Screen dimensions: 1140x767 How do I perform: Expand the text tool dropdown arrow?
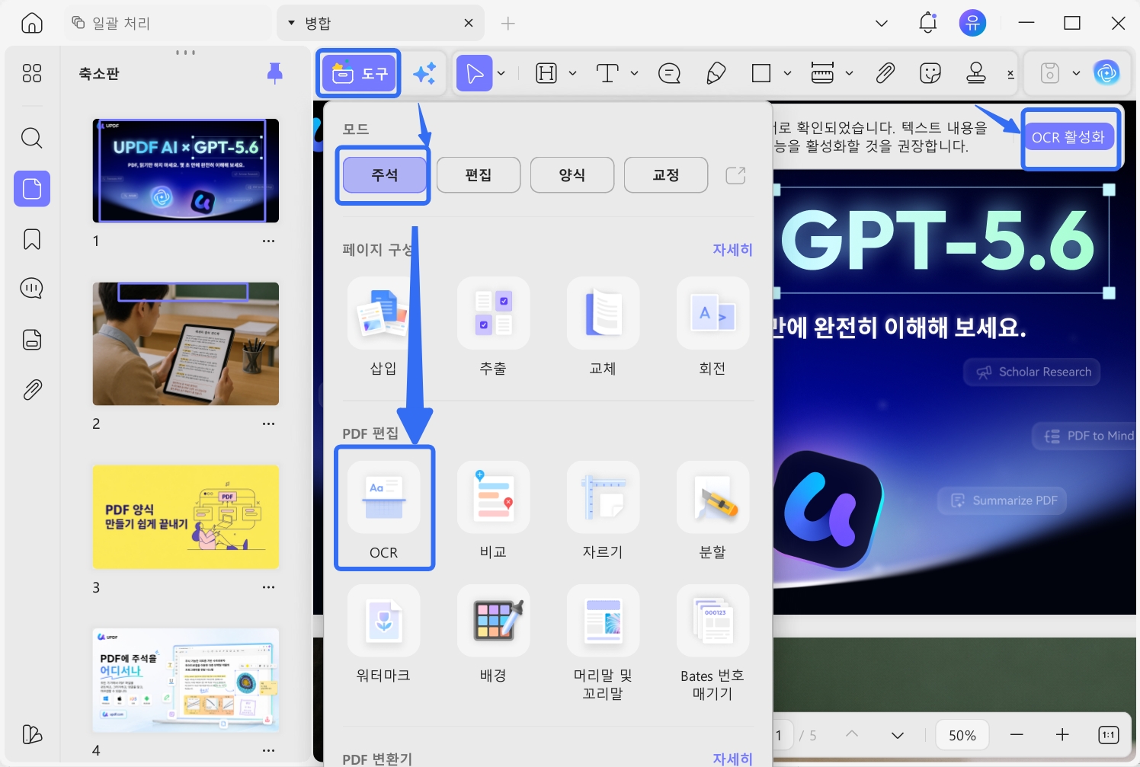tap(634, 73)
